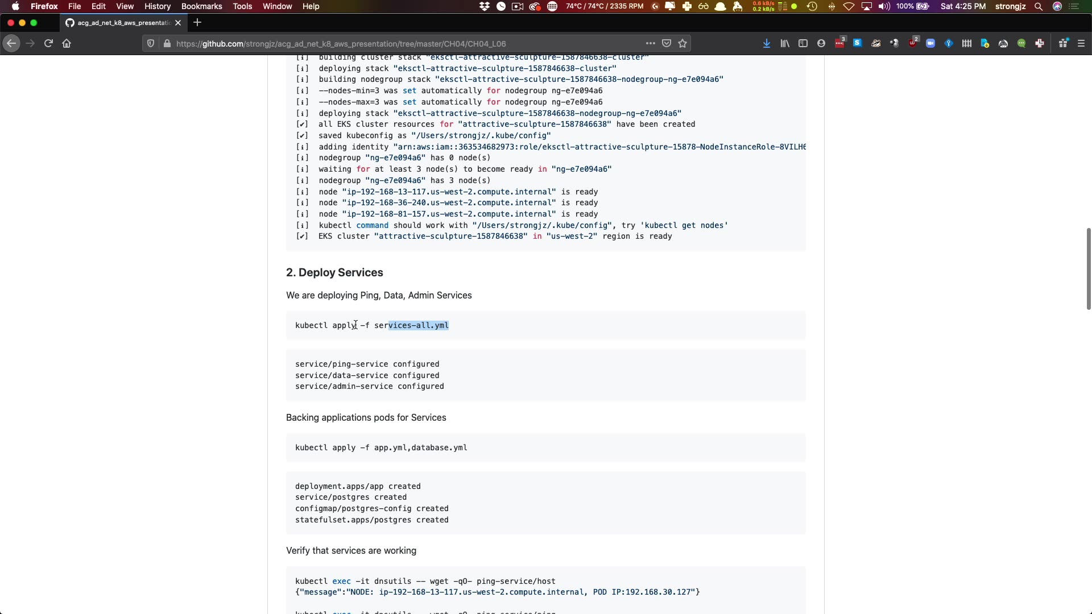Click the uBlock Origin shield icon

(x=912, y=43)
